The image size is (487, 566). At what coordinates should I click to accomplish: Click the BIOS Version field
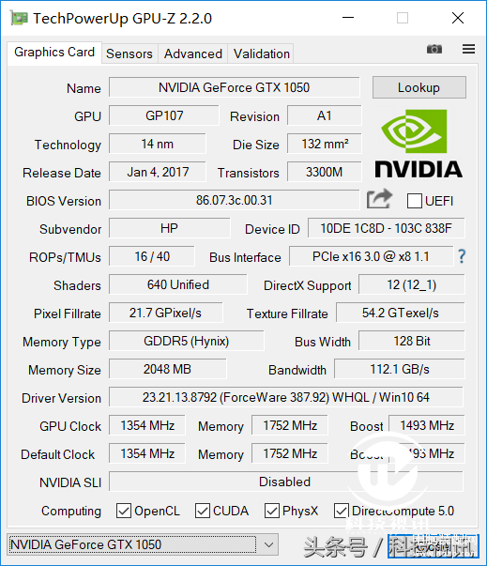(235, 200)
